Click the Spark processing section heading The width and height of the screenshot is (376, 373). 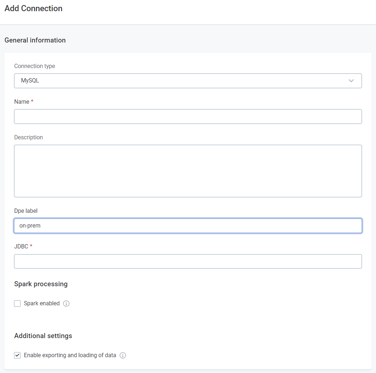(41, 284)
